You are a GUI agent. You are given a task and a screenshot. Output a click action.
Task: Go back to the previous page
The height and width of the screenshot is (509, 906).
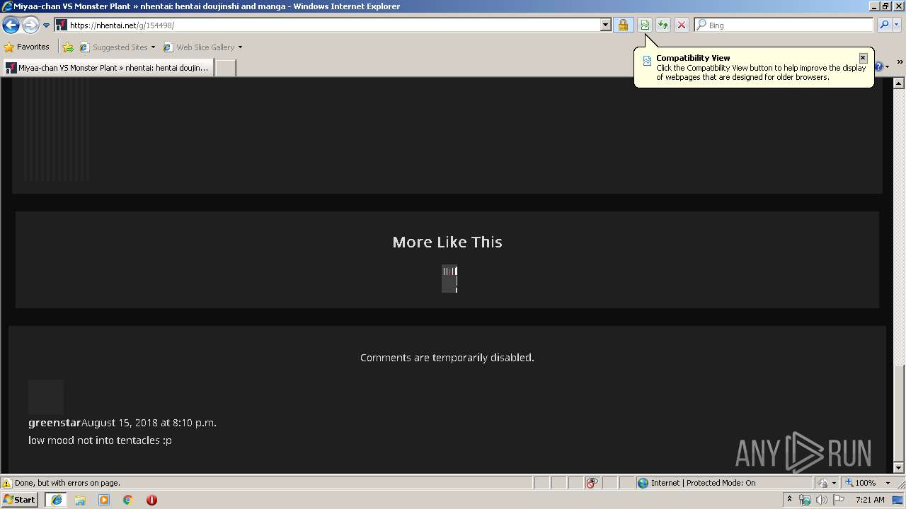point(11,25)
